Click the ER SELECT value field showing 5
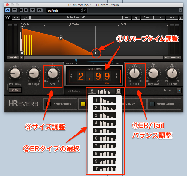 point(92,91)
